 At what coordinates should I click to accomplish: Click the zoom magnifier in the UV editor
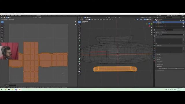[75, 22]
